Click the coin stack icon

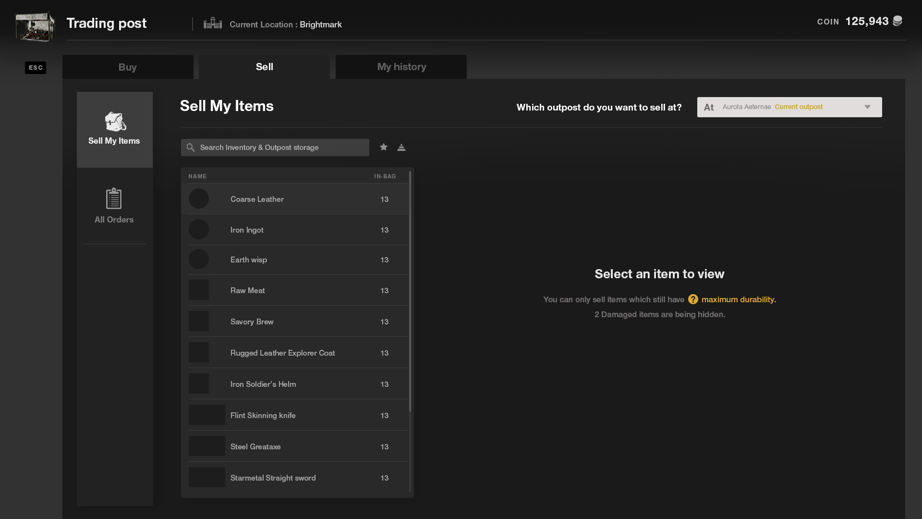click(x=897, y=21)
